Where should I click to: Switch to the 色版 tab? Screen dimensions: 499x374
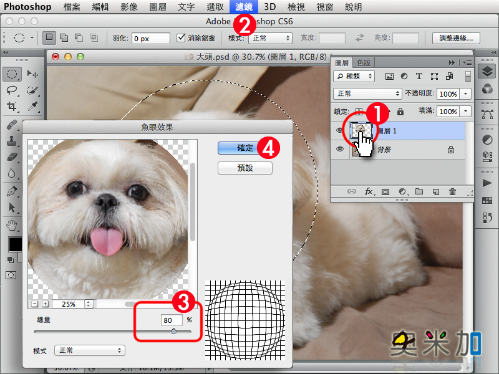pyautogui.click(x=364, y=63)
